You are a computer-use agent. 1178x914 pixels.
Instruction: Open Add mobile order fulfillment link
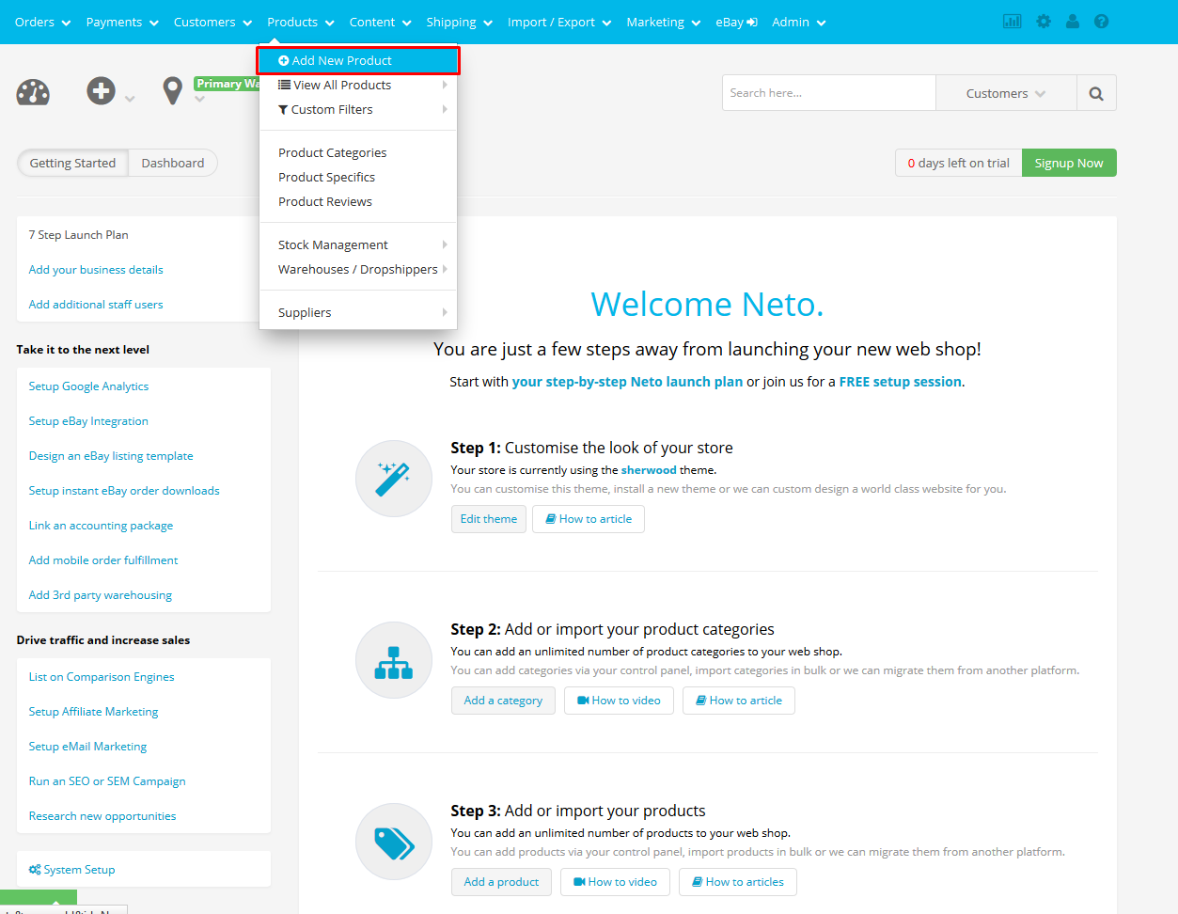pos(103,560)
